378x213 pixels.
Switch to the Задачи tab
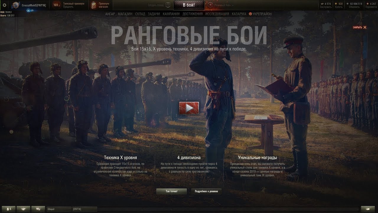[x=154, y=14]
